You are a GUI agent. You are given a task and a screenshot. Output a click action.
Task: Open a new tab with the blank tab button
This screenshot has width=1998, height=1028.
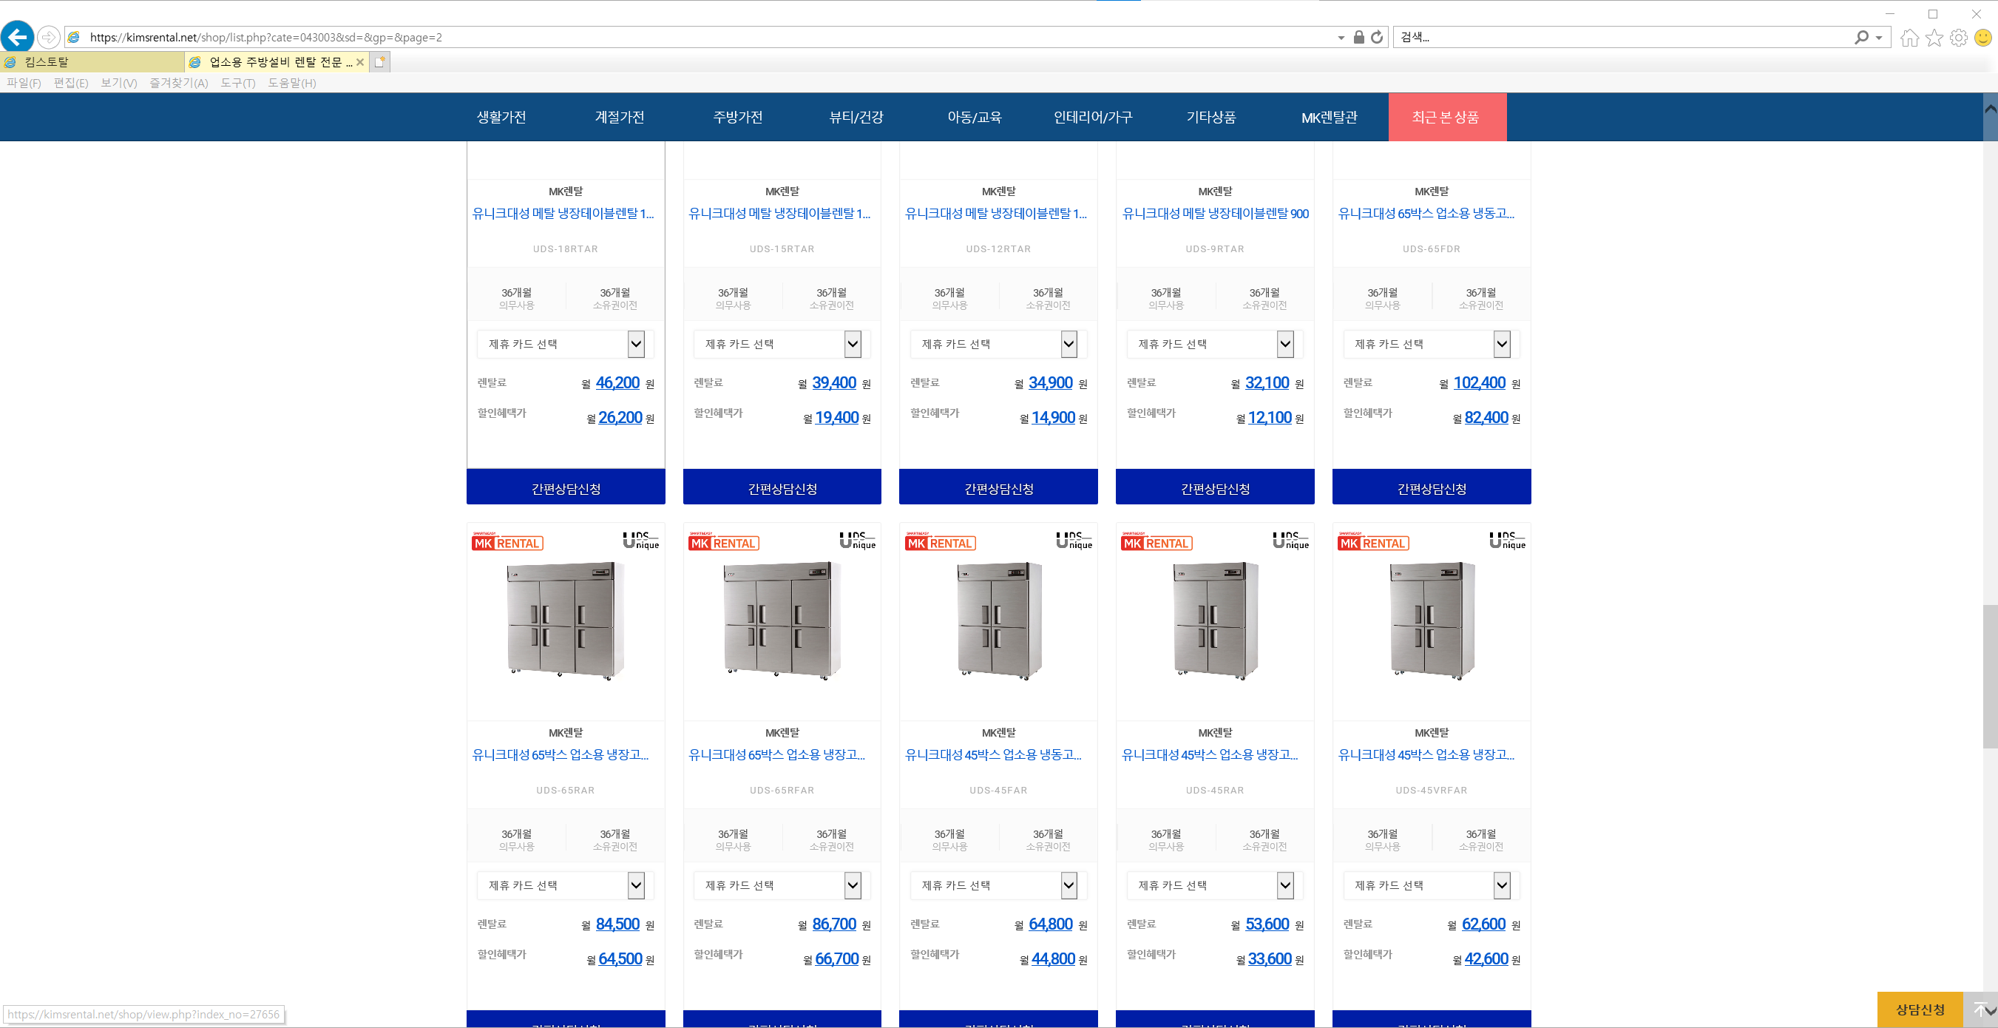pos(379,62)
